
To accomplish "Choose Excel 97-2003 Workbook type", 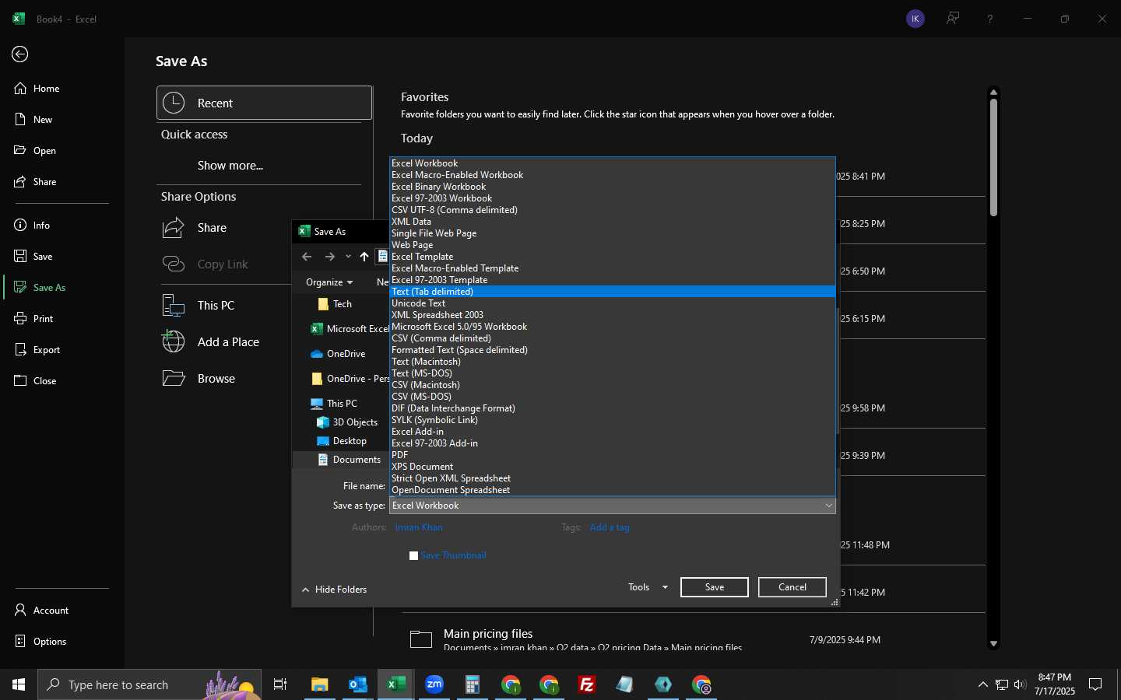I will [x=613, y=198].
